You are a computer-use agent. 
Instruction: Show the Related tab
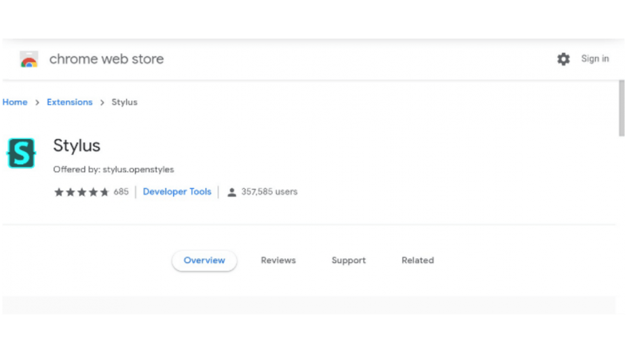click(x=417, y=261)
